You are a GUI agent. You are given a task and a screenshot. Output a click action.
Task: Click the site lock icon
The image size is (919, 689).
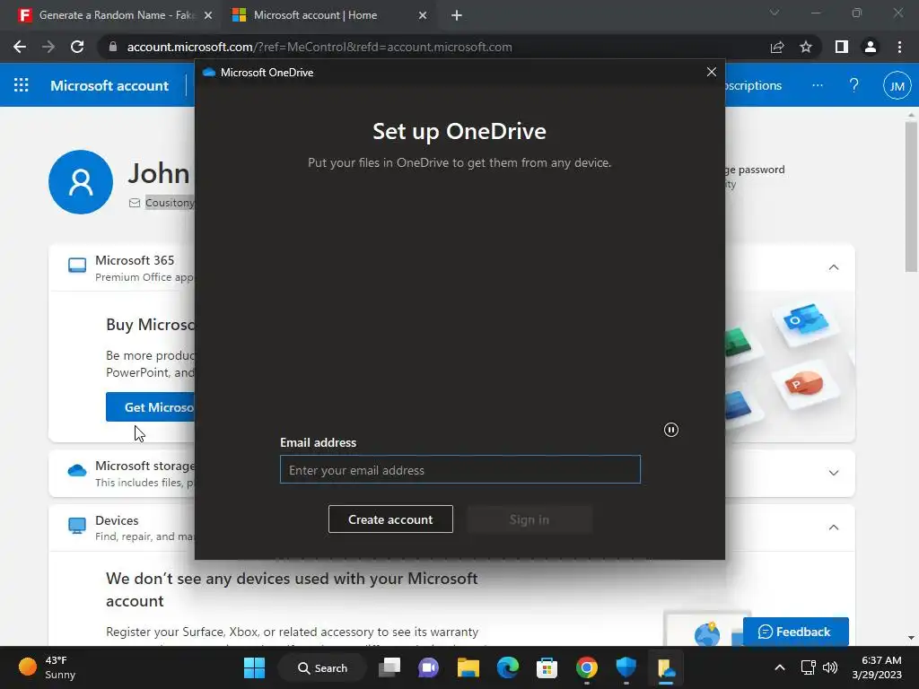pos(112,47)
